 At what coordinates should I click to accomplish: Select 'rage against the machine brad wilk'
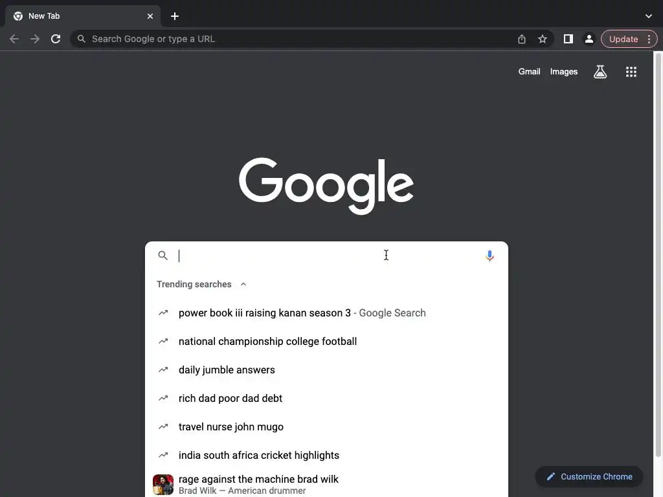[326, 484]
